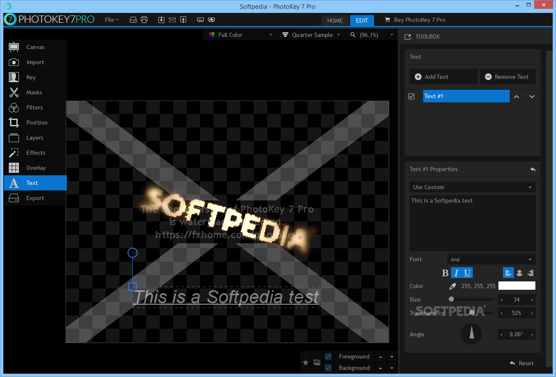
Task: Open the Import section in the sidebar
Action: (x=35, y=62)
